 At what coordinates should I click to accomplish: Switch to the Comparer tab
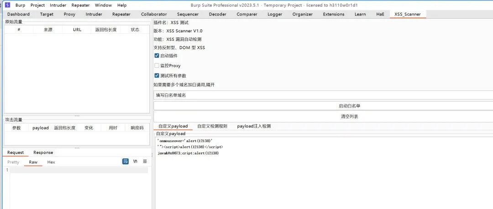(x=247, y=14)
